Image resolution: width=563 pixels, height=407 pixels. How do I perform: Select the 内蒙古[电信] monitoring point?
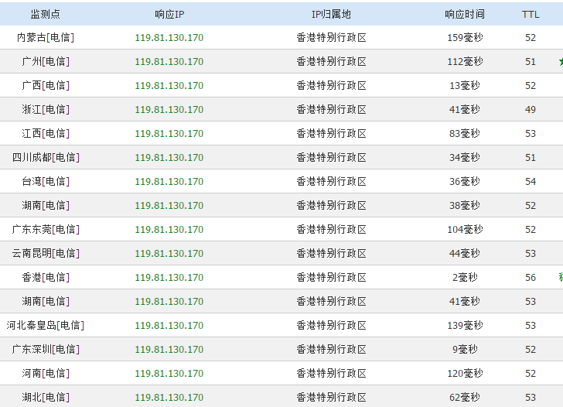click(45, 37)
